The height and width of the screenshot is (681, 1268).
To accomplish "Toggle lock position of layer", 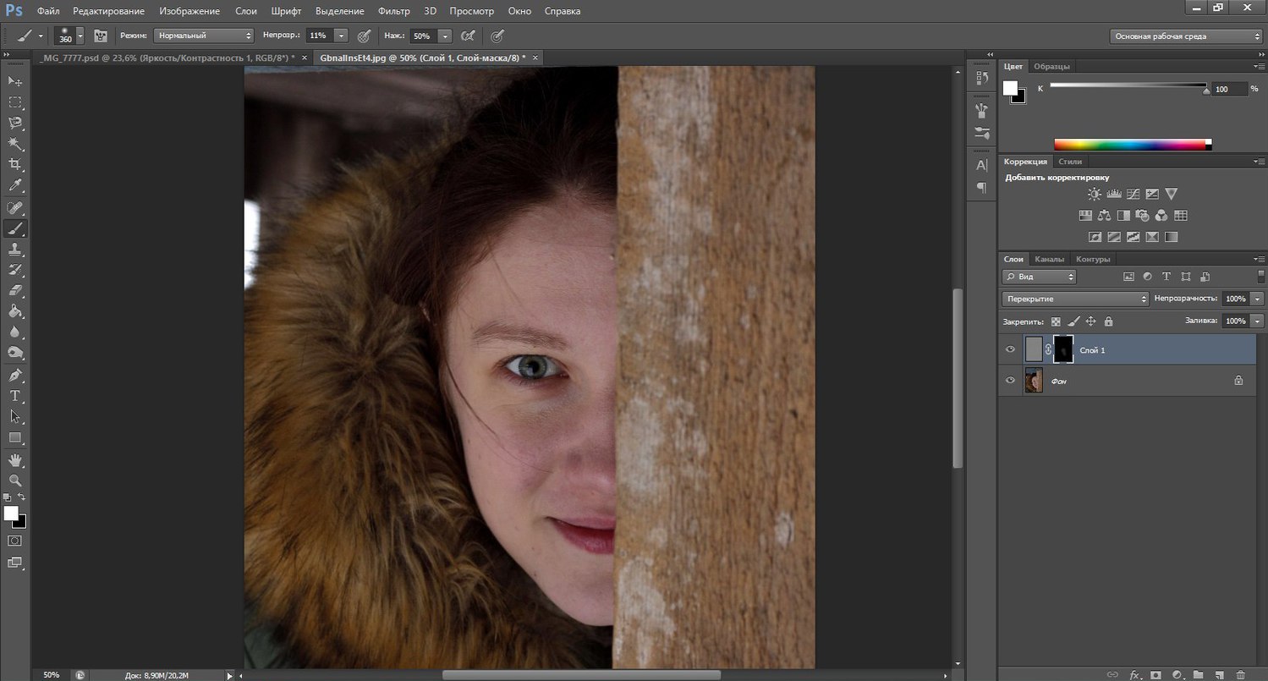I will [1091, 321].
